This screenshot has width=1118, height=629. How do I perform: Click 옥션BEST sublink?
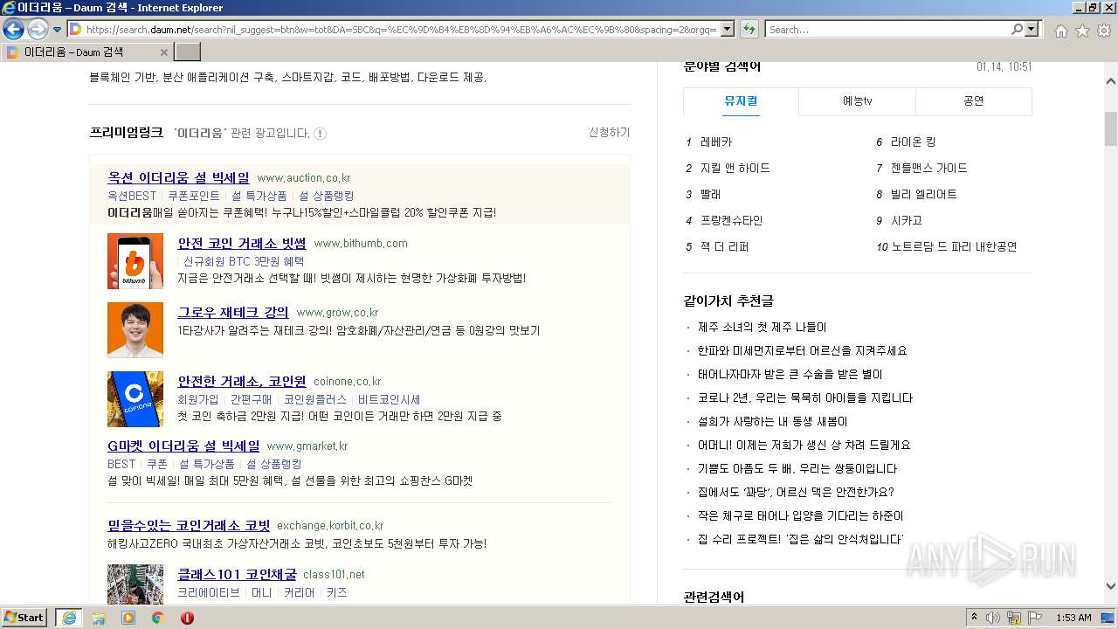click(x=132, y=196)
